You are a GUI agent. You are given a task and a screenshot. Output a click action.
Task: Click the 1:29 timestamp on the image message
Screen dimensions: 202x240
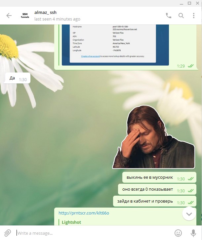pyautogui.click(x=181, y=66)
